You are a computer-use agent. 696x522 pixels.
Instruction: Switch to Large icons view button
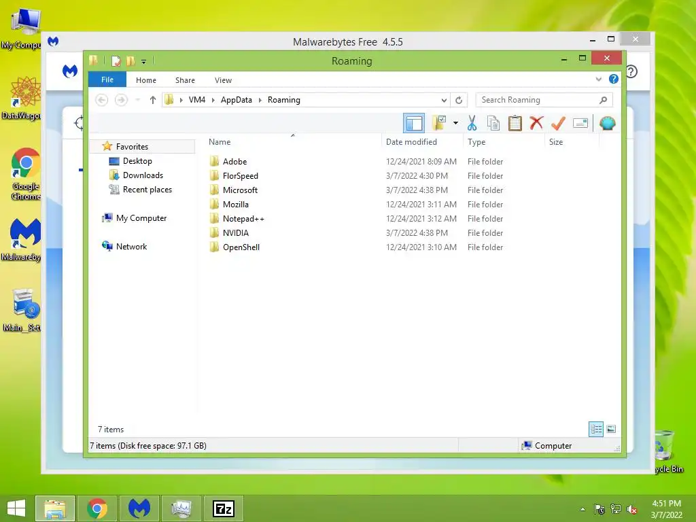pyautogui.click(x=611, y=430)
